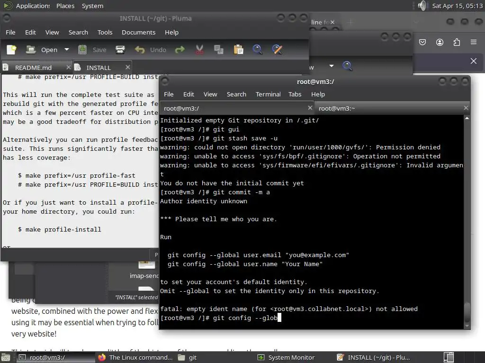Click show desktop taskbar icon
485x363 pixels.
click(x=6, y=357)
